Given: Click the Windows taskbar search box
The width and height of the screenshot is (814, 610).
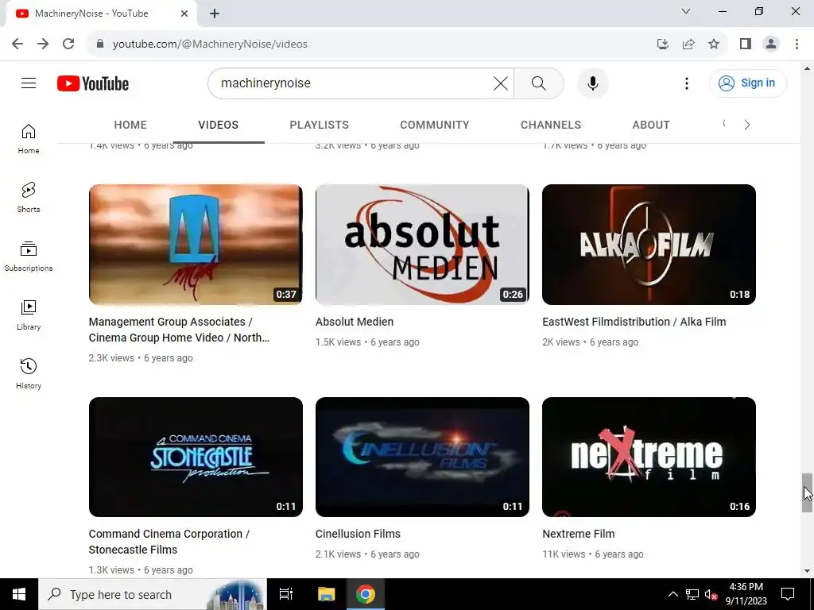Looking at the screenshot, I should [152, 594].
